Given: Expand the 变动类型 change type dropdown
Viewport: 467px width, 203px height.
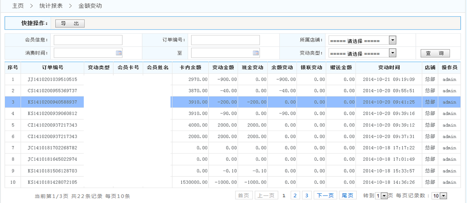Looking at the screenshot, I should click(x=393, y=53).
